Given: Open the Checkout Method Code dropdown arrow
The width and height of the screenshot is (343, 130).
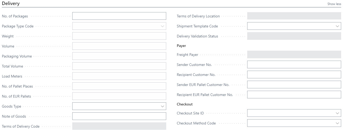Looking at the screenshot, I should [x=337, y=123].
